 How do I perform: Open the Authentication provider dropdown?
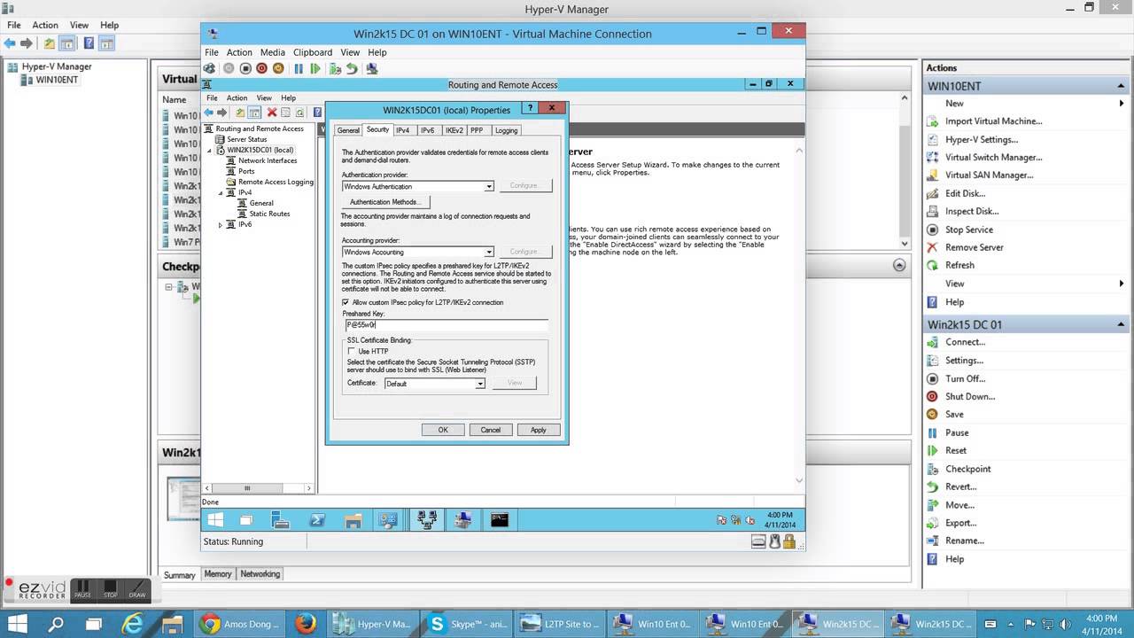click(x=488, y=187)
